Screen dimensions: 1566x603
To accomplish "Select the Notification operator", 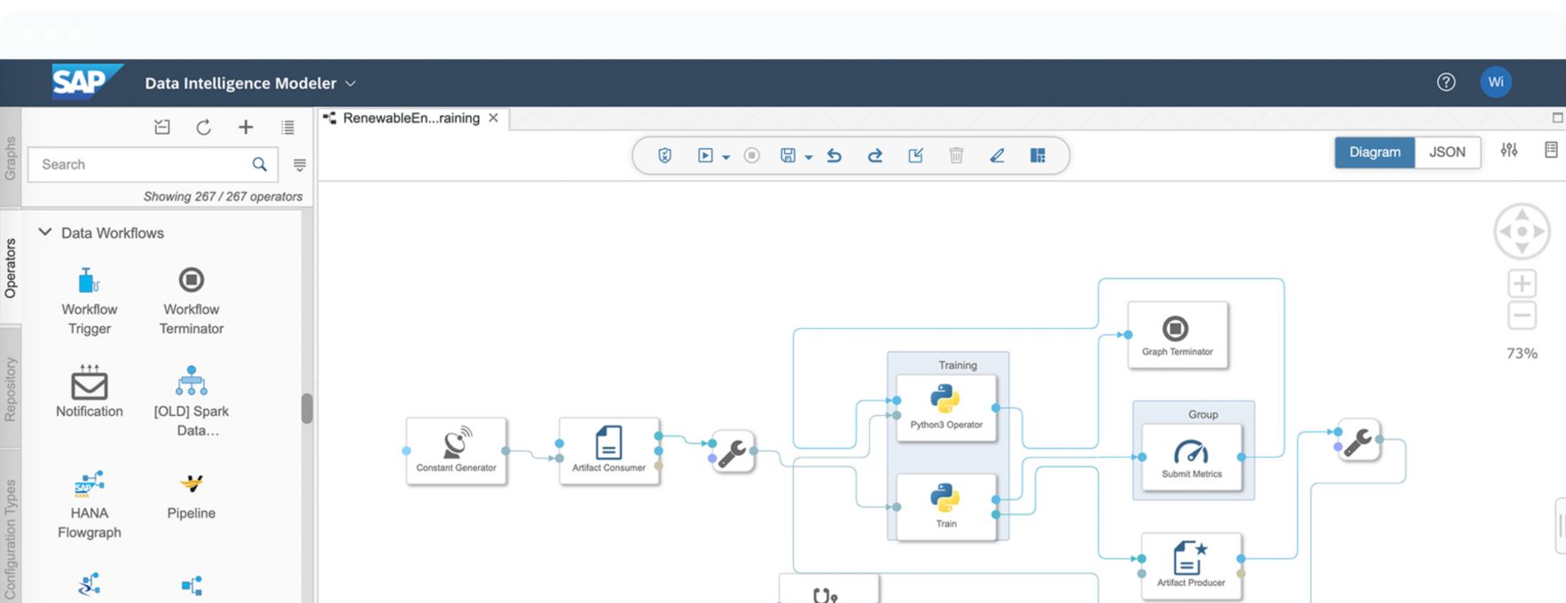I will click(x=90, y=392).
